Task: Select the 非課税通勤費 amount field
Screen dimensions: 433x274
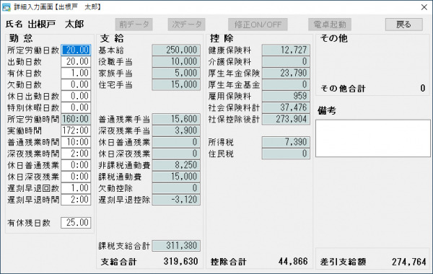Action: pos(176,165)
